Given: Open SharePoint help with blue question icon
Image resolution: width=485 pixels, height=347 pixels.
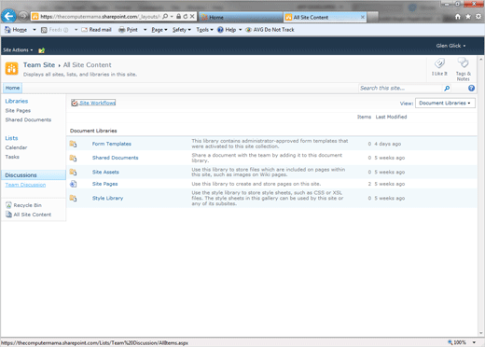Looking at the screenshot, I should [471, 88].
